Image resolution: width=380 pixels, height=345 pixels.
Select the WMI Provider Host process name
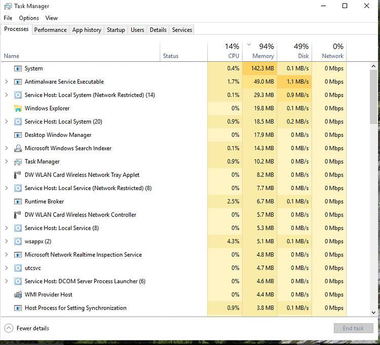tap(49, 295)
